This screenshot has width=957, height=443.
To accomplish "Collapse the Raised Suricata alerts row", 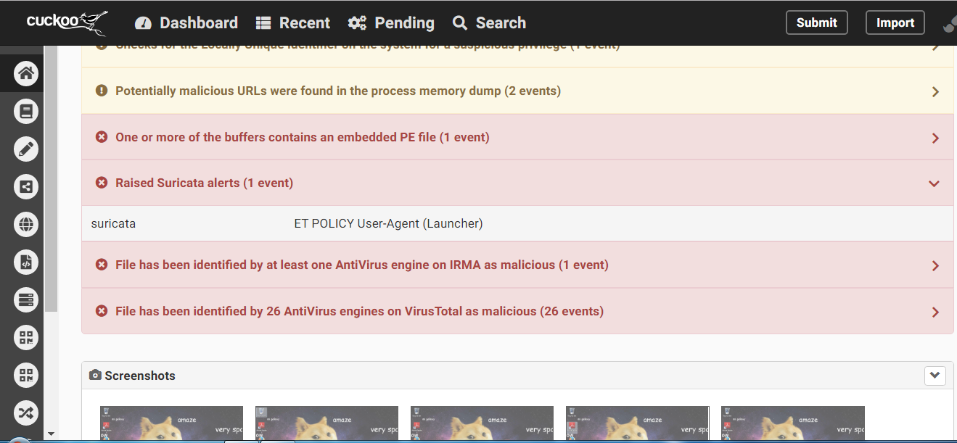I will point(935,183).
